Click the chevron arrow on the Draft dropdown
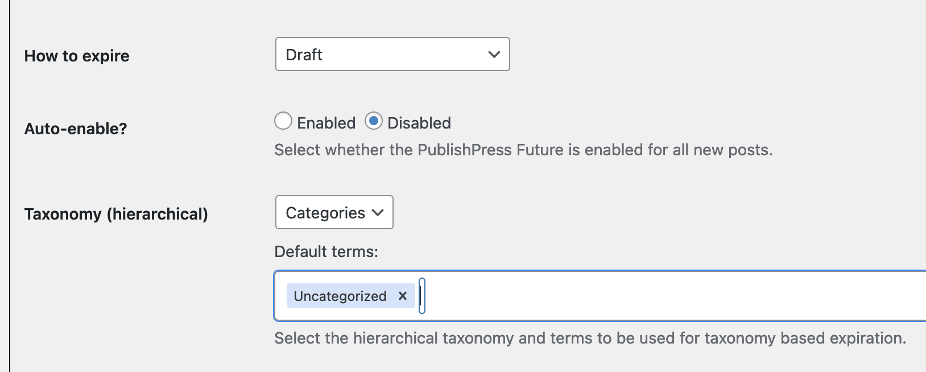Image resolution: width=926 pixels, height=372 pixels. [x=494, y=55]
